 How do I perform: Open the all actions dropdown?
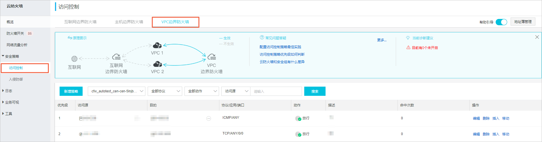tap(201, 91)
